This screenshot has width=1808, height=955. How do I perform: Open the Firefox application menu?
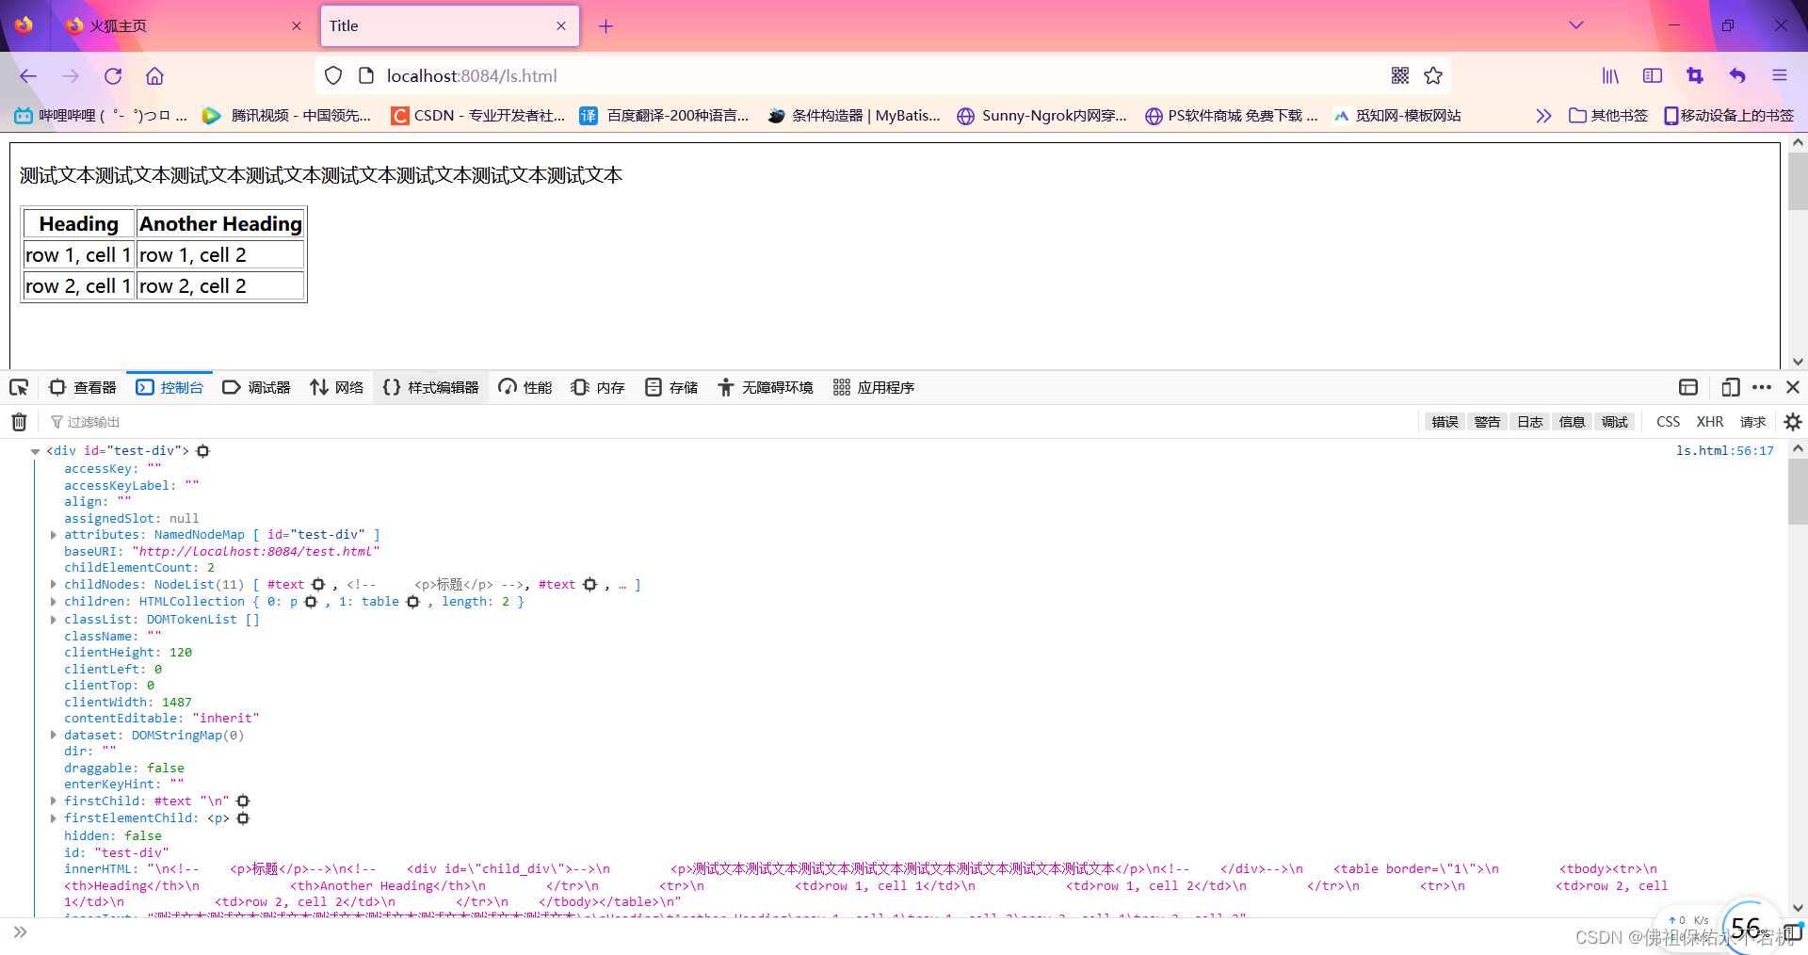click(1780, 76)
